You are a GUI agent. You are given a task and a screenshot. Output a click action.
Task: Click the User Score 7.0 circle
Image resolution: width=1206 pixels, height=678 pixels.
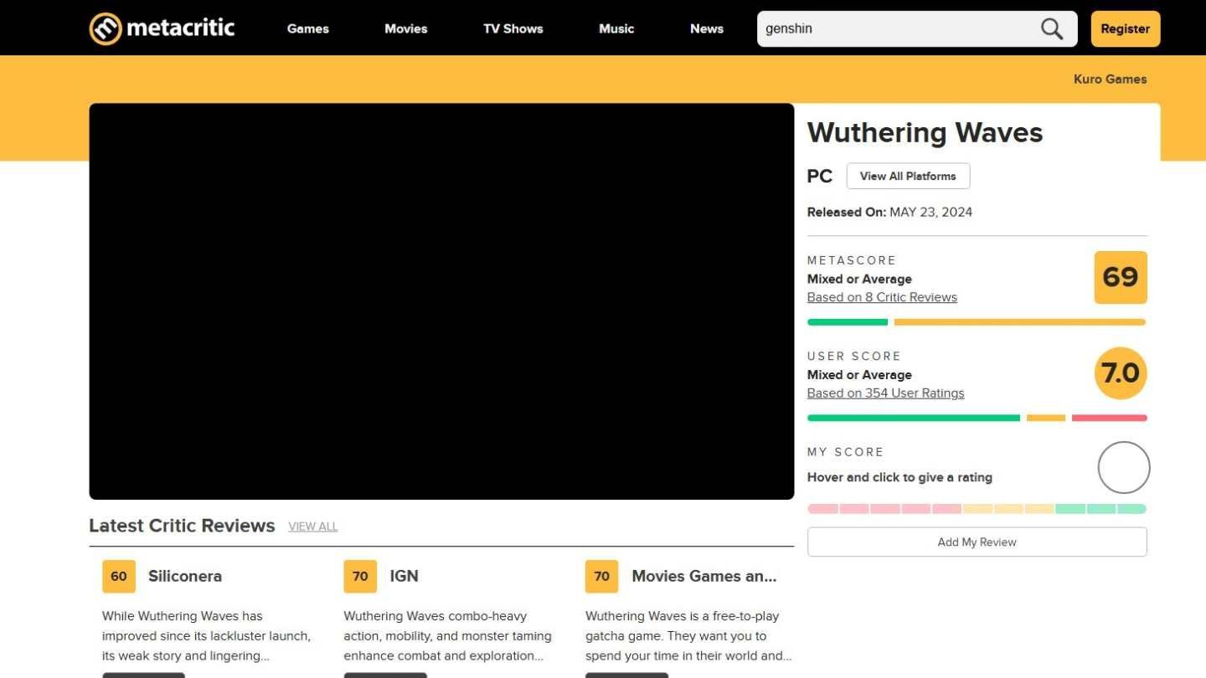pos(1120,373)
